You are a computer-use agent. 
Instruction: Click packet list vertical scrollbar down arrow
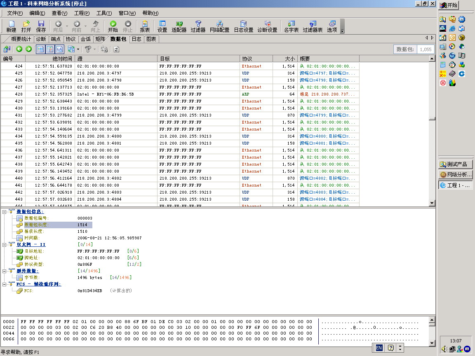pos(432,203)
